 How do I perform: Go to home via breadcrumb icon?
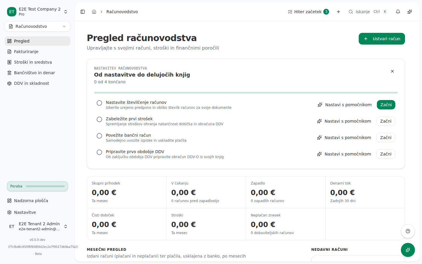click(x=94, y=12)
